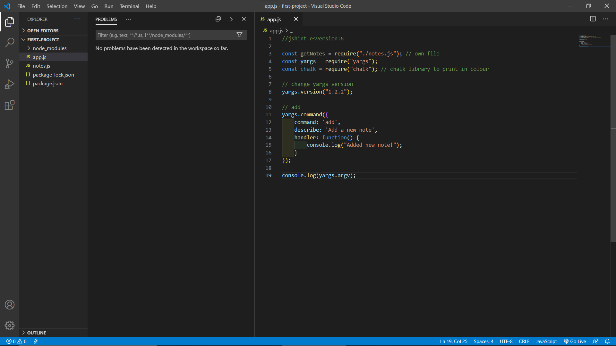Viewport: 616px width, 346px height.
Task: Toggle Go Live server
Action: [575, 341]
